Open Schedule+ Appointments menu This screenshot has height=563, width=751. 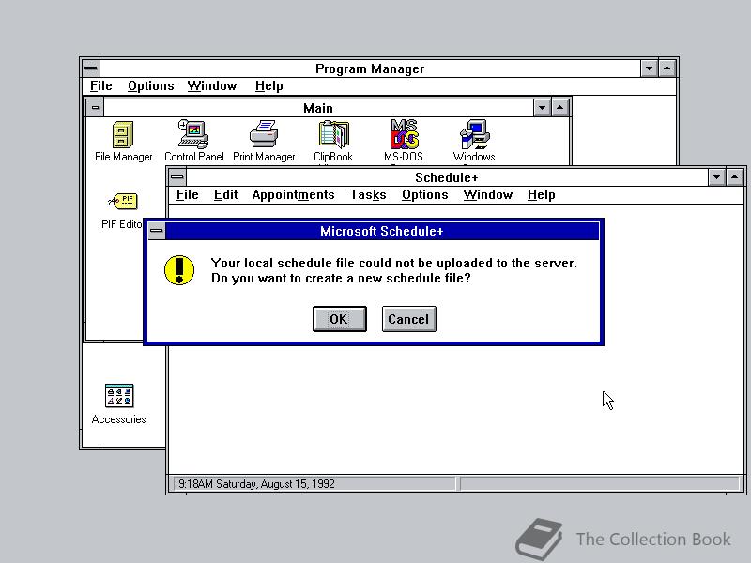click(293, 195)
